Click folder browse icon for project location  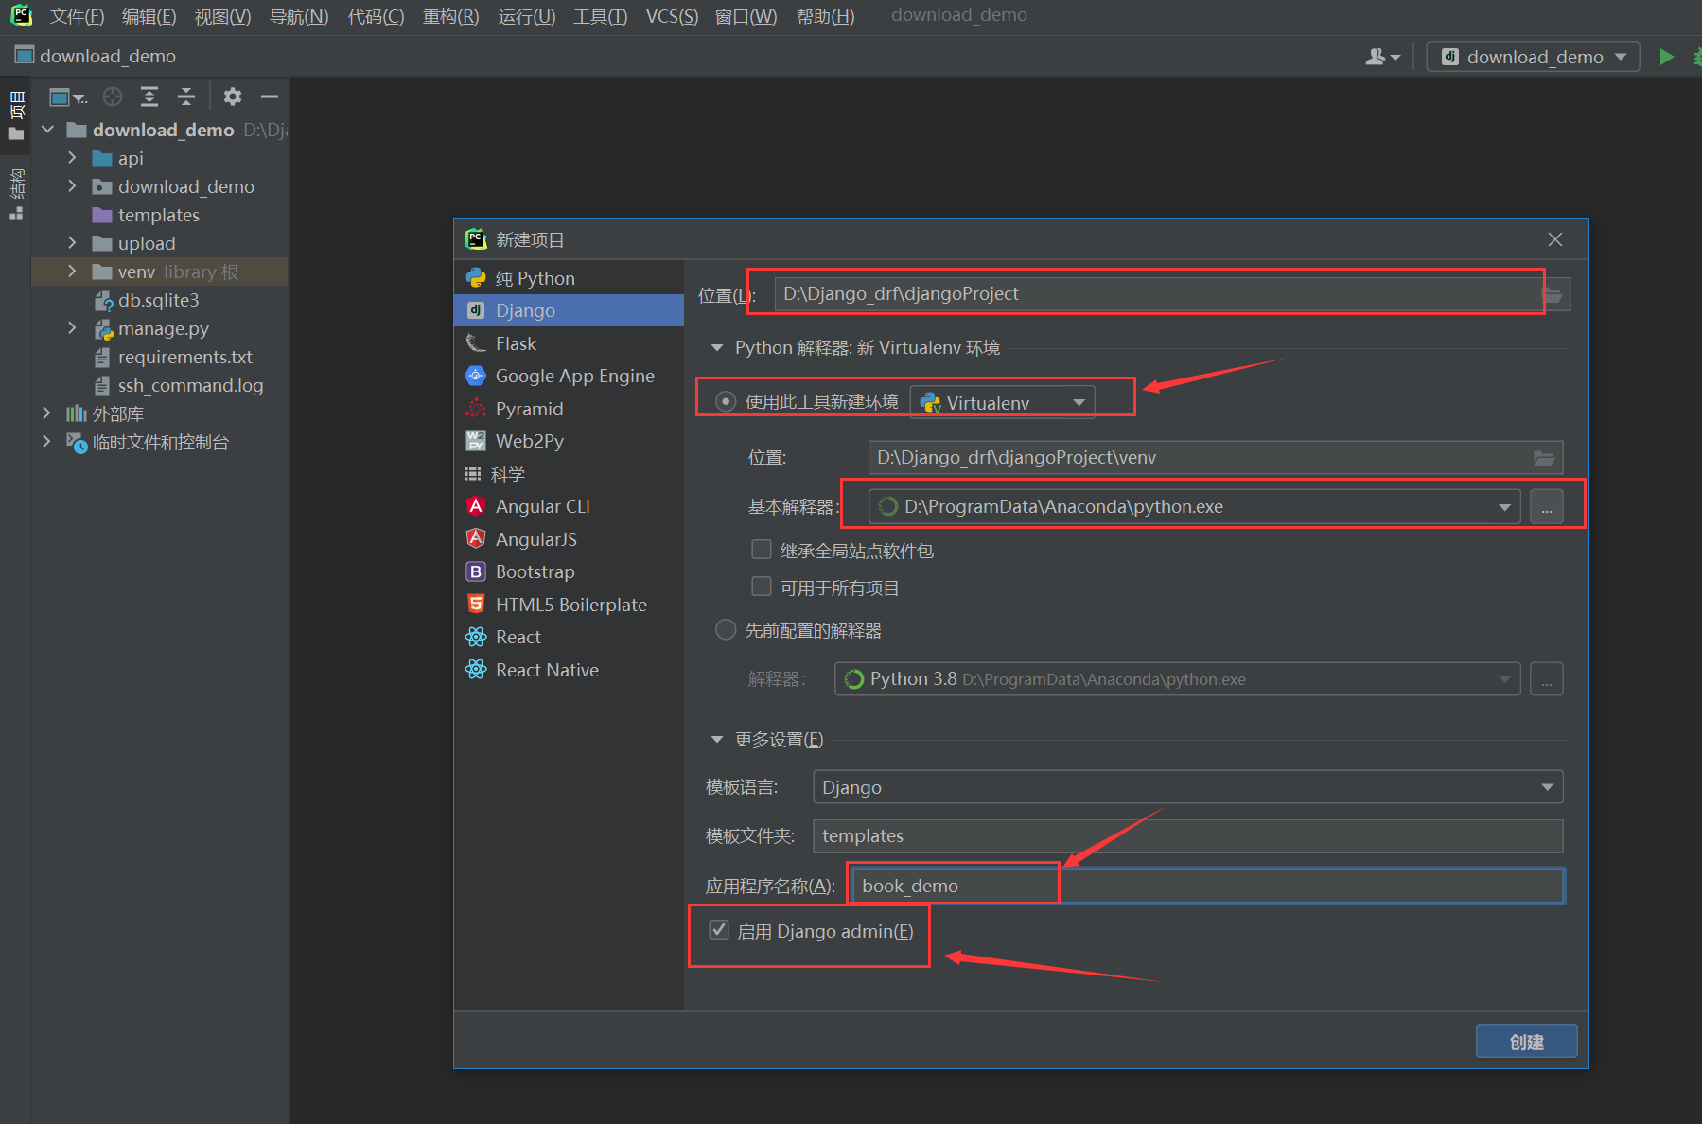1553,294
